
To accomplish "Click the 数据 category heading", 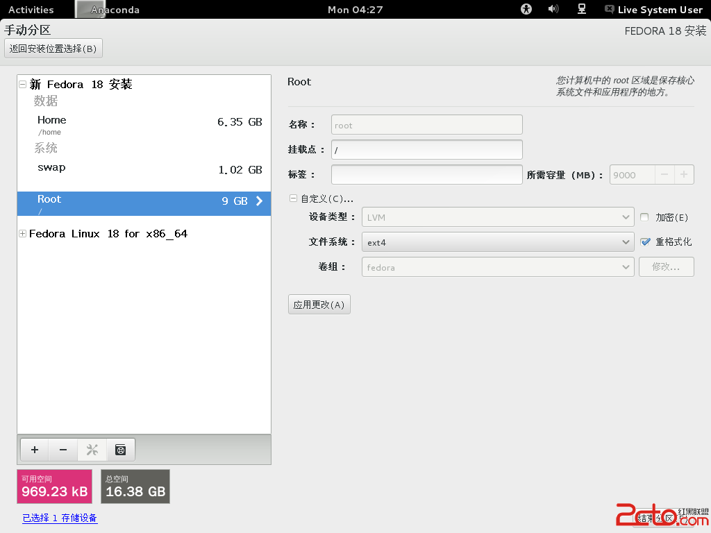I will (46, 101).
